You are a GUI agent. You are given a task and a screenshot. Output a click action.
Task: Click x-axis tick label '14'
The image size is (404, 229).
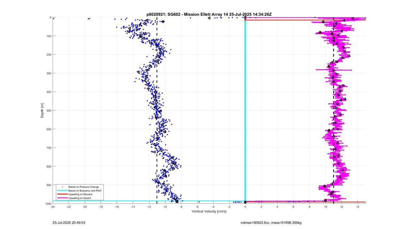(358, 207)
